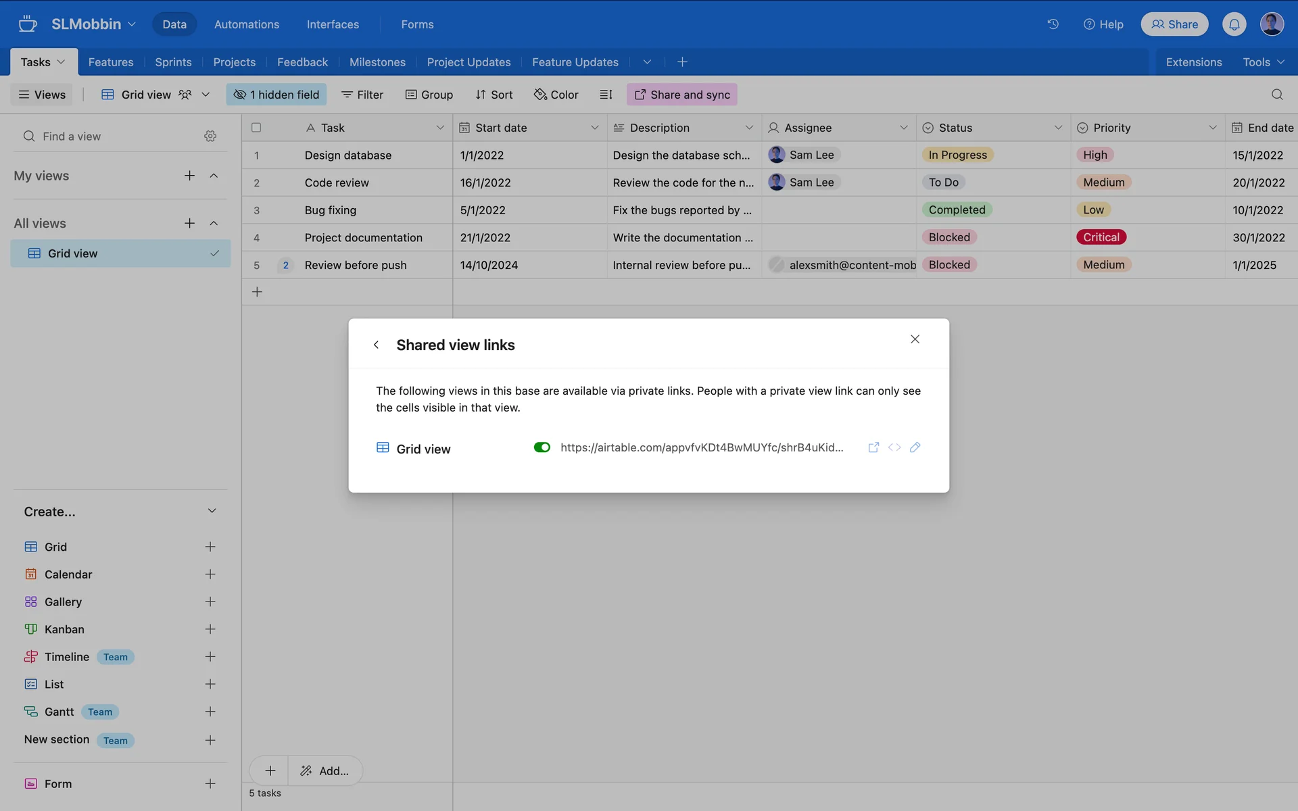Disable the Grid view shared link toggle
The width and height of the screenshot is (1298, 811).
(x=542, y=447)
